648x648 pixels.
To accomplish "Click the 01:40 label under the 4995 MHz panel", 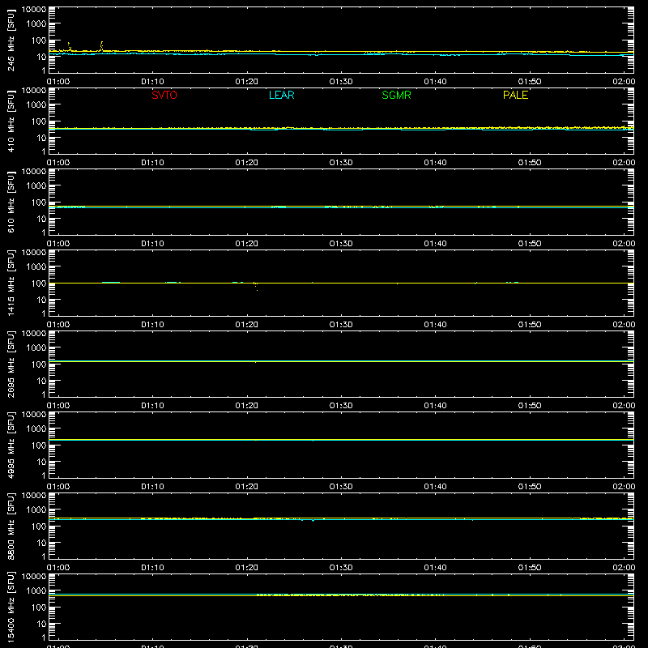I will pos(435,487).
